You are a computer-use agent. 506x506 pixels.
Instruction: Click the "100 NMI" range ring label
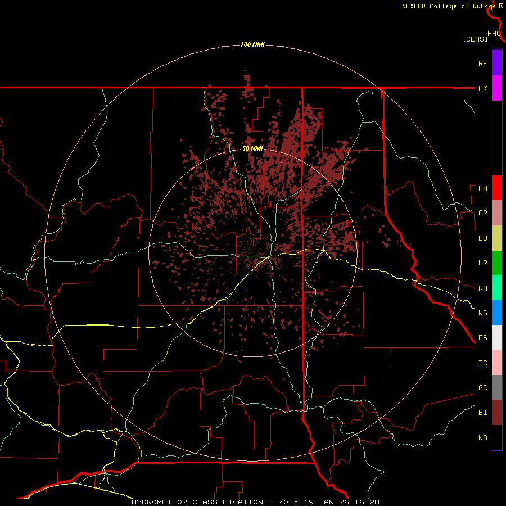252,44
